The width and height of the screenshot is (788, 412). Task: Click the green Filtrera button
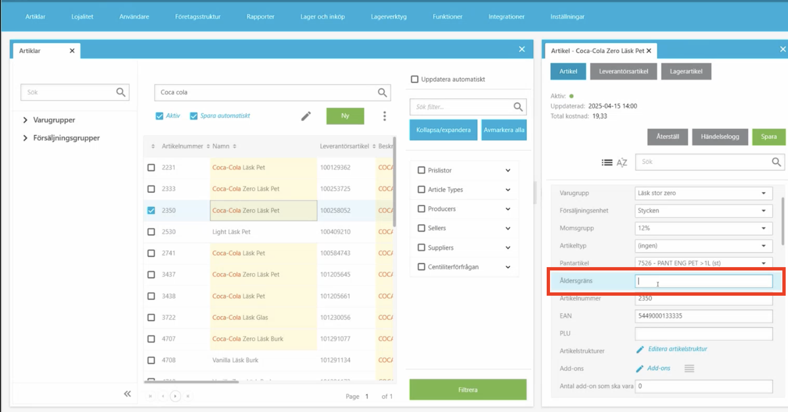tap(468, 389)
